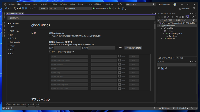Toggle the checkbox in the System.IO row
Viewport: 200px width, 112px height.
[120, 68]
